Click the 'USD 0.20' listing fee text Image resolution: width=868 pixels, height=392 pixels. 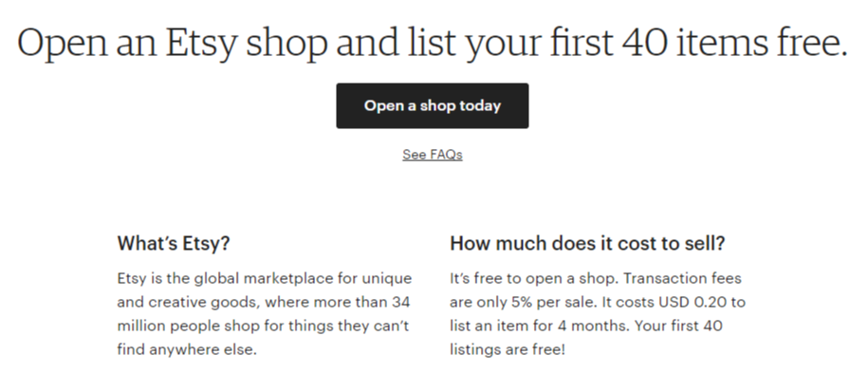[x=692, y=302]
